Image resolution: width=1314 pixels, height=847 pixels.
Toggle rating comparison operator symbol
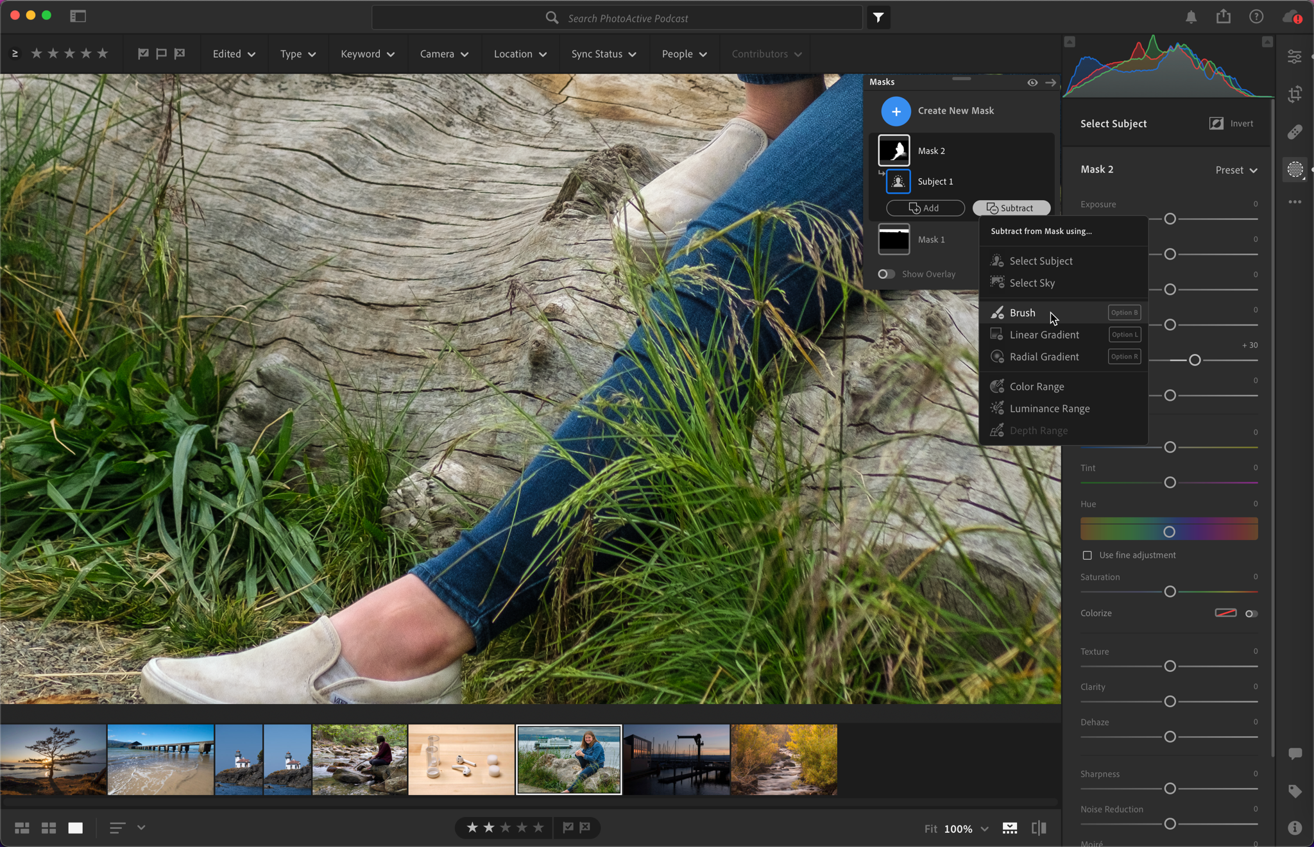[15, 54]
